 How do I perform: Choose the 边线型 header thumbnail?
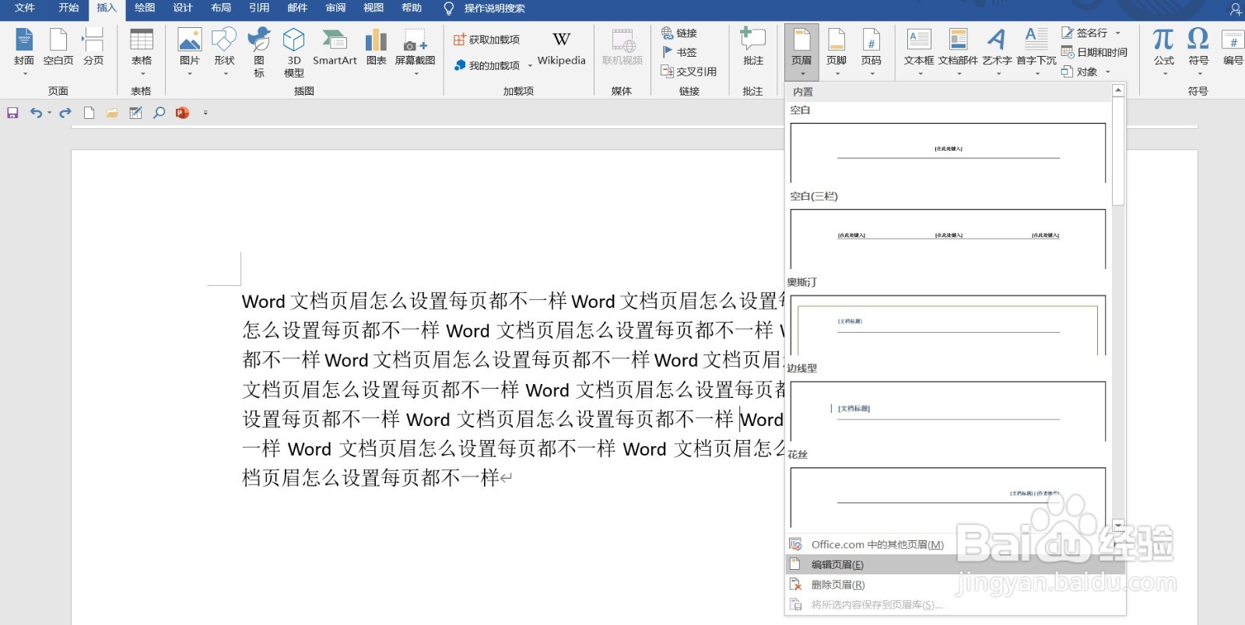pyautogui.click(x=948, y=411)
